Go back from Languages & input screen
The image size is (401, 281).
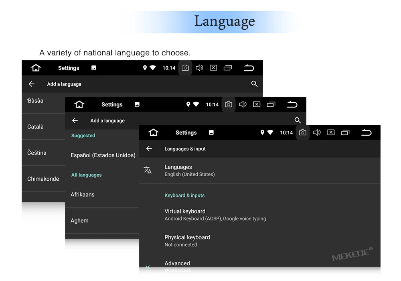(149, 149)
